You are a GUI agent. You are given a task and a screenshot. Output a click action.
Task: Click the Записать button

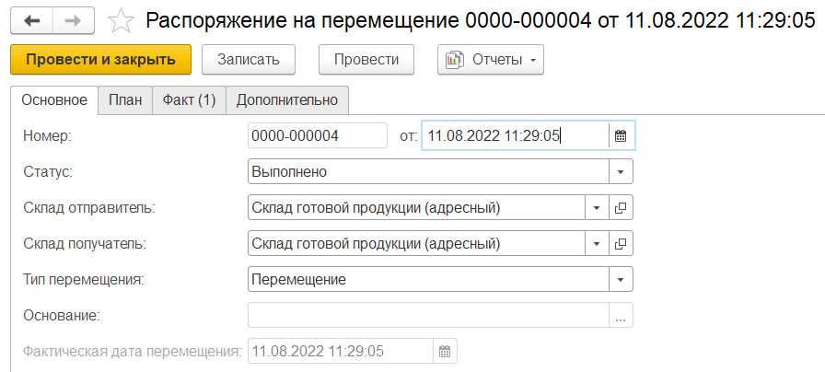[248, 59]
